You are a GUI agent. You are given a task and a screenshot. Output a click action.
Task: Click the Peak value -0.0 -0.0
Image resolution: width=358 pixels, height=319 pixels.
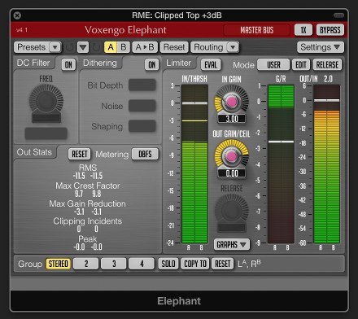point(88,247)
